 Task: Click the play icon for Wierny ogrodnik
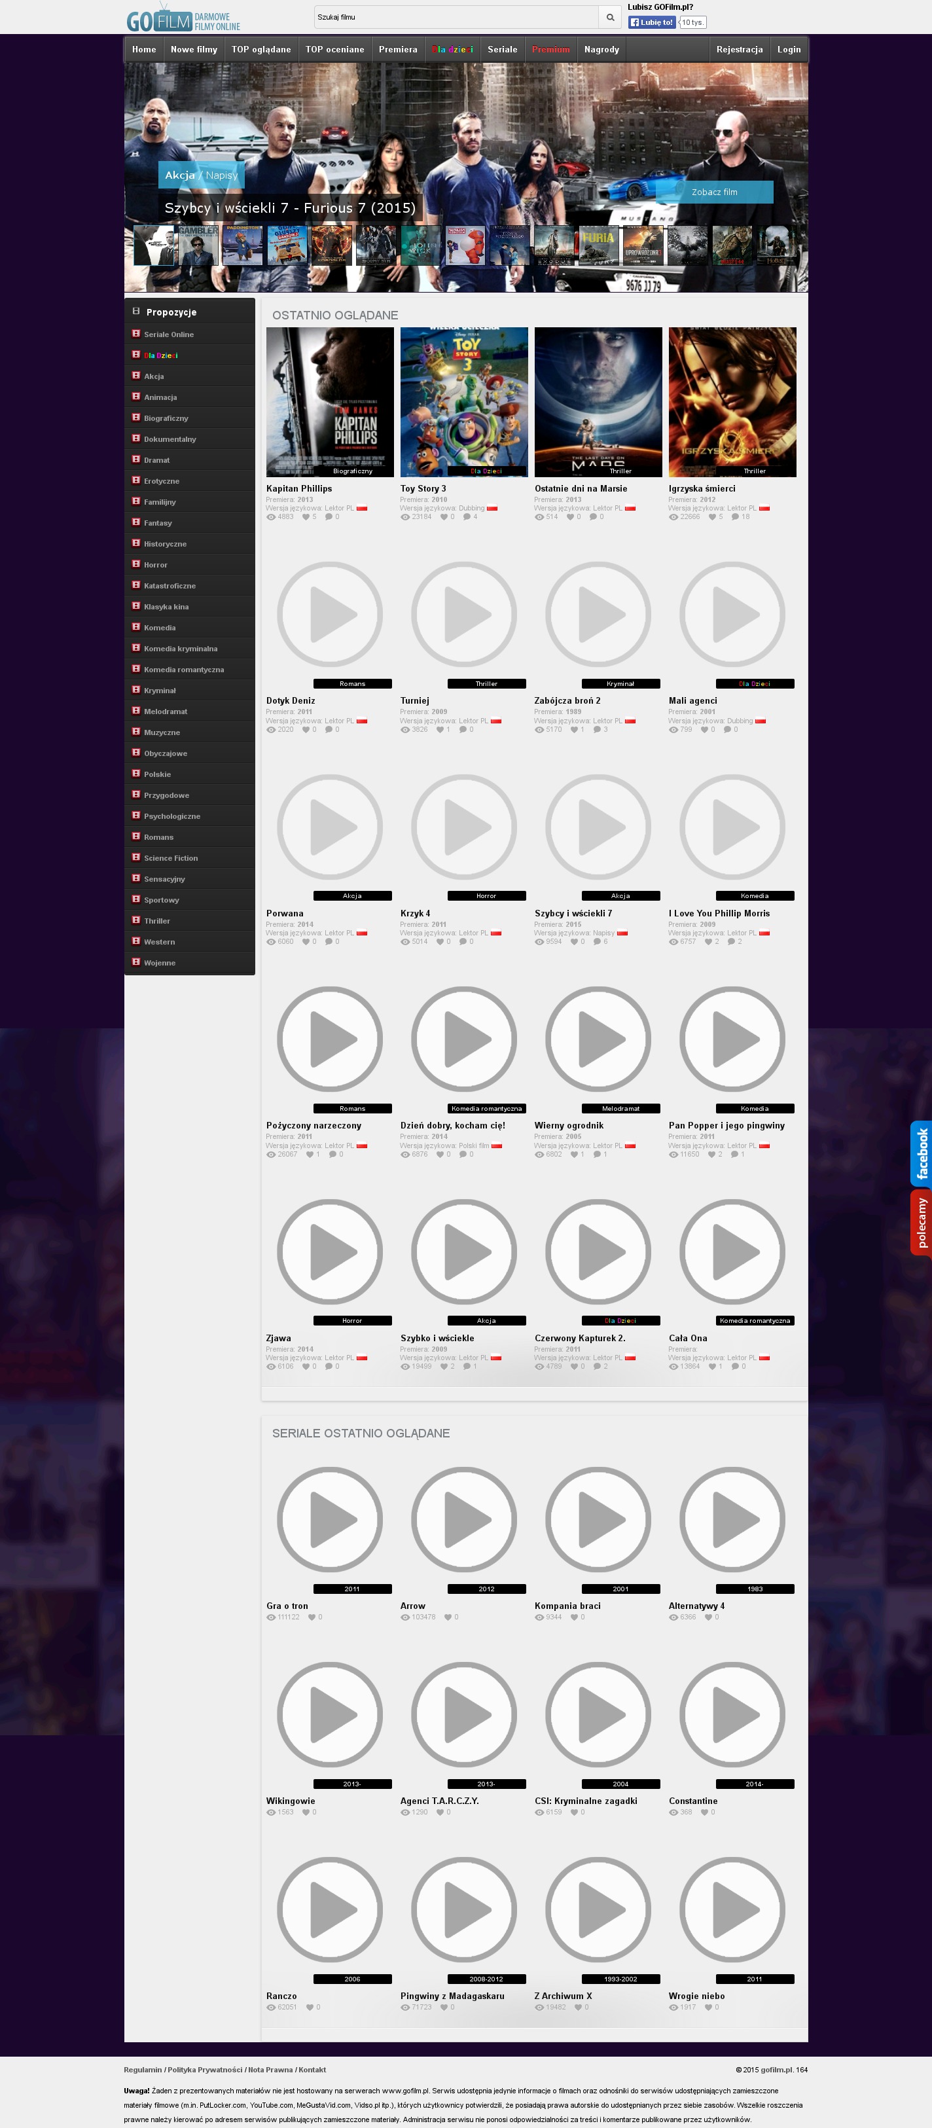tap(598, 1038)
